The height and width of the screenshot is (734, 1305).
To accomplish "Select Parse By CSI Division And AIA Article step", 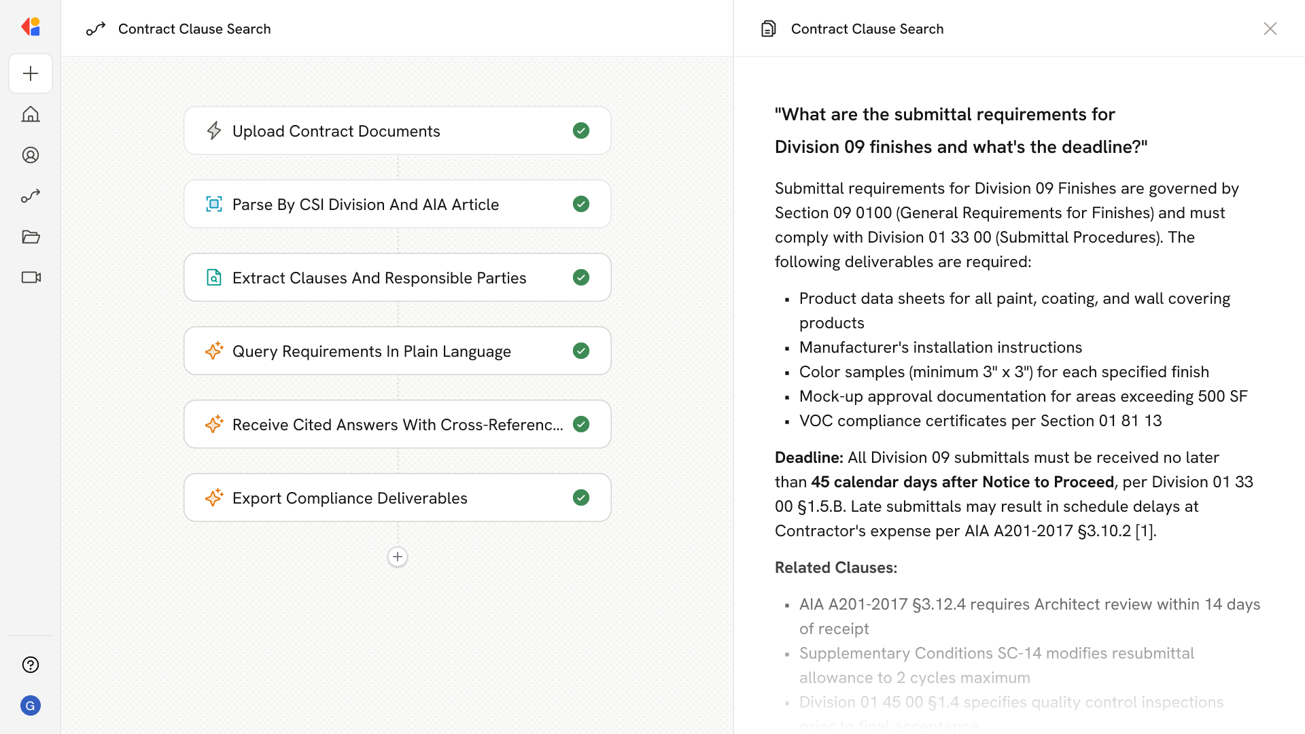I will pos(366,204).
